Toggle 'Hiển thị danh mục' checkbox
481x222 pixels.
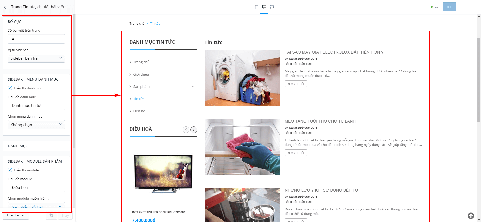(10, 88)
